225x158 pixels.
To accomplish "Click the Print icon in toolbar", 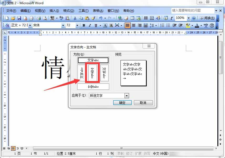I will [x=39, y=18].
